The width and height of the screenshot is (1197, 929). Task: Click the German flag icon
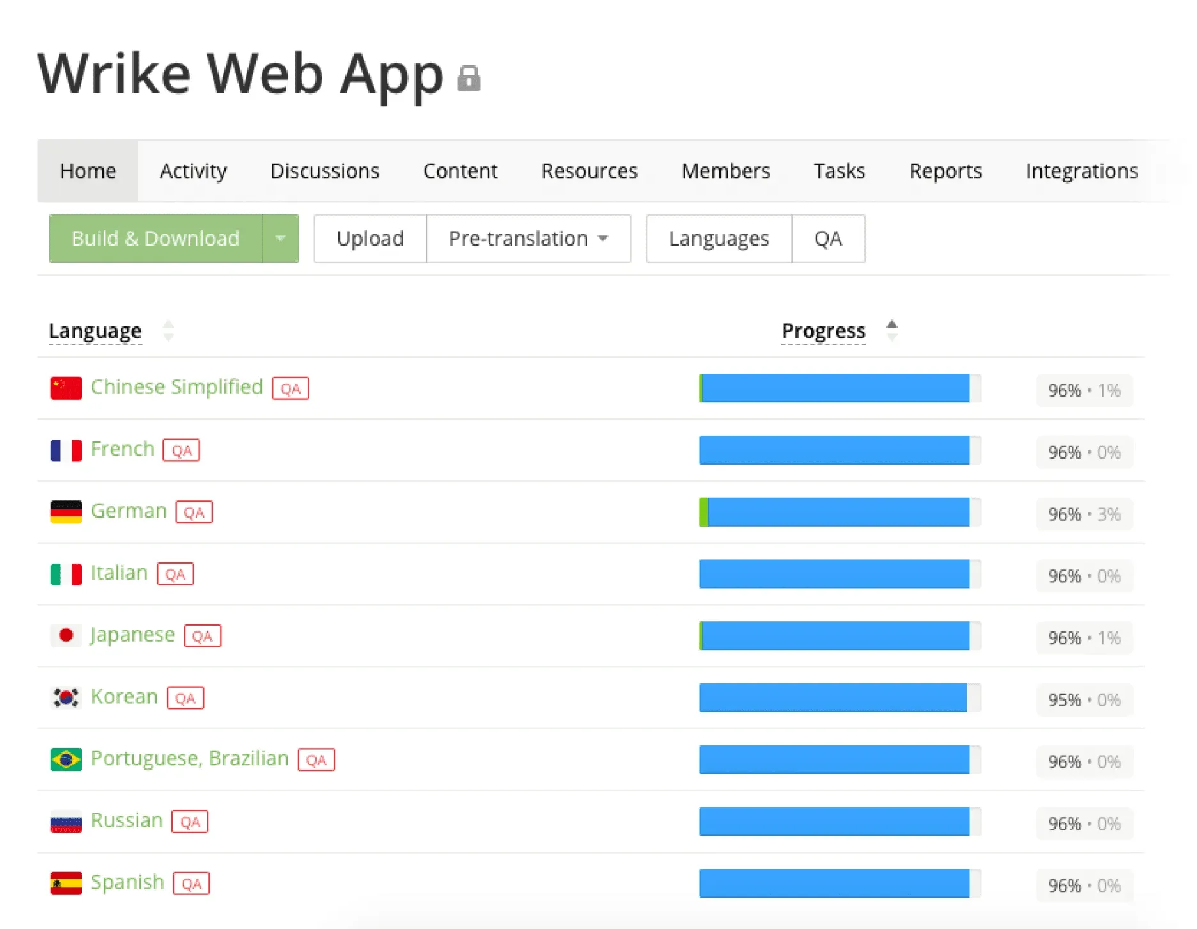coord(66,511)
